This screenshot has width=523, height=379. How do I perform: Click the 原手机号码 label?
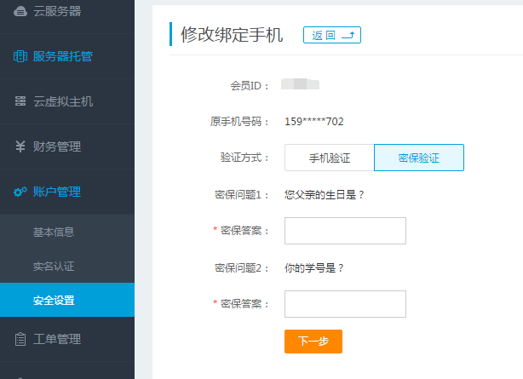point(239,122)
